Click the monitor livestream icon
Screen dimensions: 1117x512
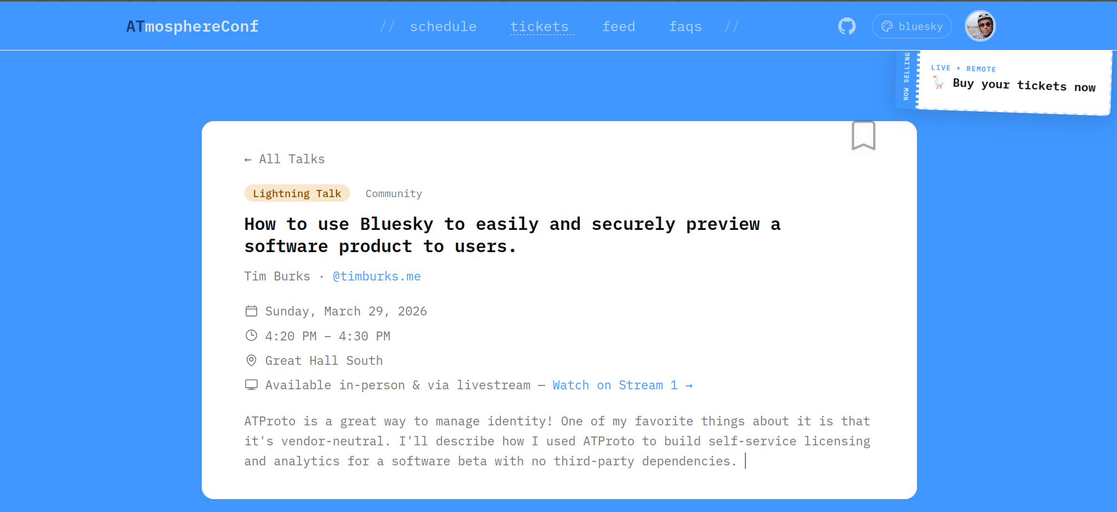(251, 385)
